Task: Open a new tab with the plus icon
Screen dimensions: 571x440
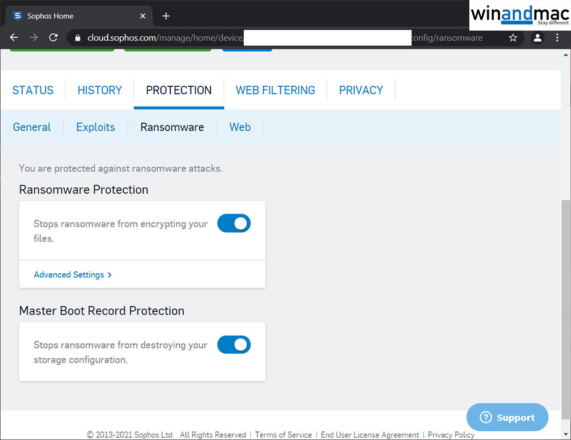Action: tap(166, 16)
